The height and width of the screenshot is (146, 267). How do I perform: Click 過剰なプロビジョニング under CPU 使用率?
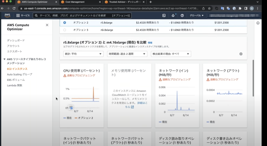81,76
